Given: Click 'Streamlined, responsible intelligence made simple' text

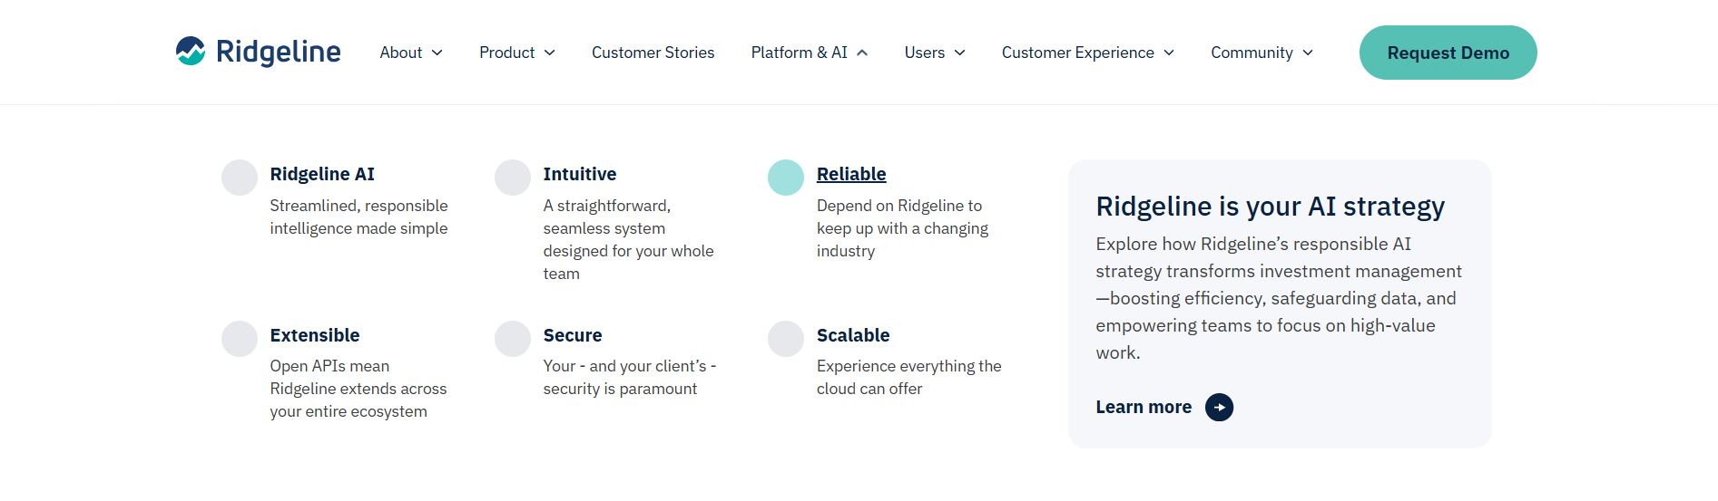Looking at the screenshot, I should tap(358, 217).
